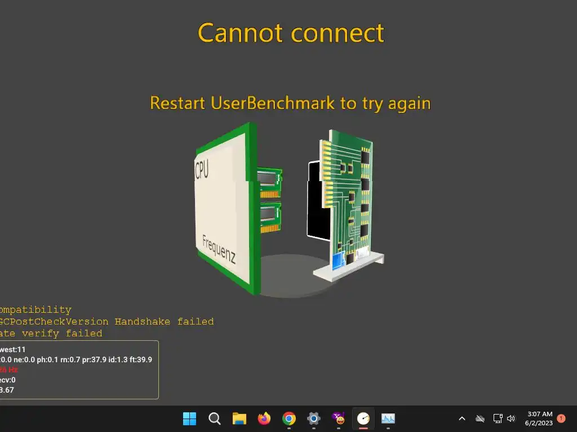Screen dimensions: 577x432
Task: Show hidden system tray icons
Action: [462, 418]
